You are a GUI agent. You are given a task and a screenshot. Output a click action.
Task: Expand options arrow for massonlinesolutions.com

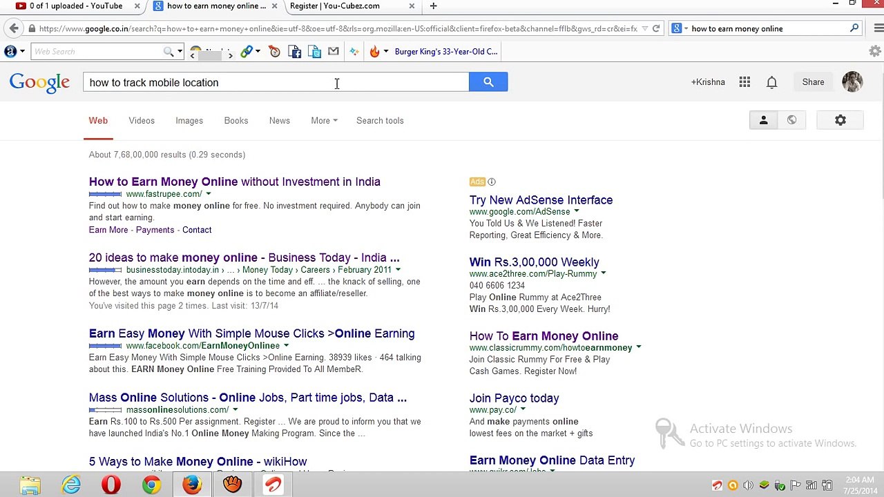pyautogui.click(x=235, y=410)
